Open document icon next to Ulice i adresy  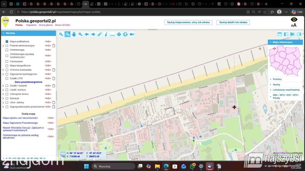click(x=54, y=103)
